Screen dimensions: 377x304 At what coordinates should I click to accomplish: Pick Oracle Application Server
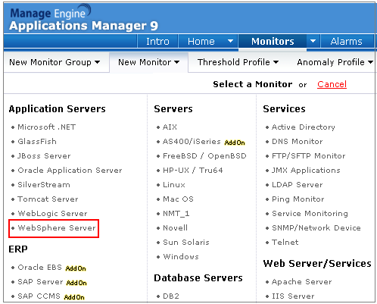[x=70, y=171]
